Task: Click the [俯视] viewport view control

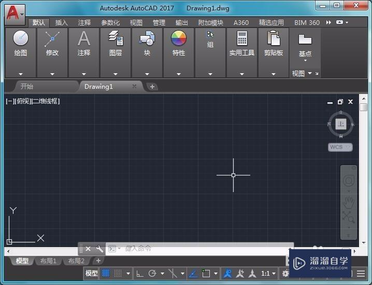Action: 23,101
